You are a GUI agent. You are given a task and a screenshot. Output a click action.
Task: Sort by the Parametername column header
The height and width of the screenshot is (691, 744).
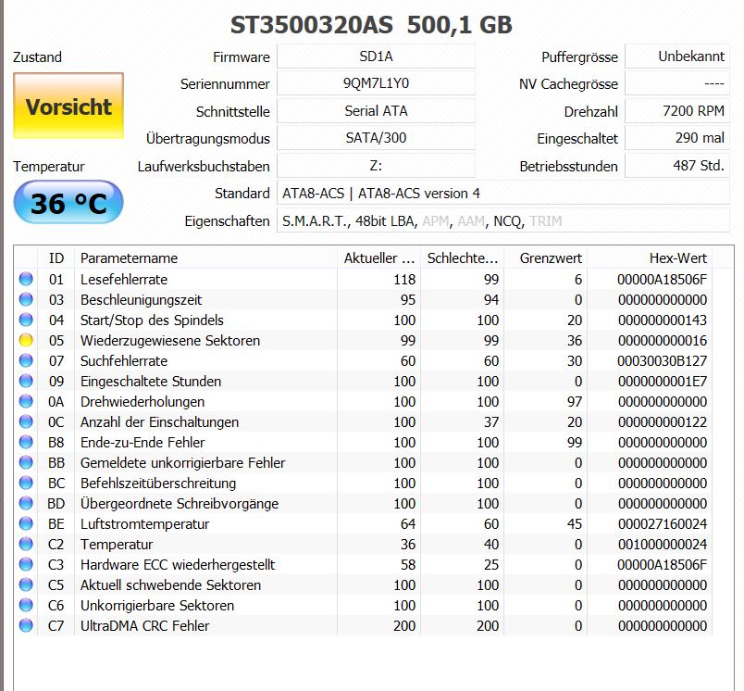205,258
